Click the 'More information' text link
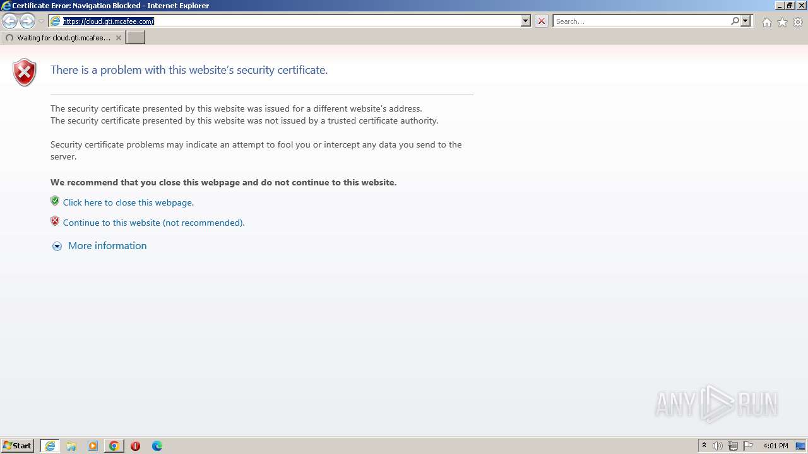808x454 pixels. [107, 246]
